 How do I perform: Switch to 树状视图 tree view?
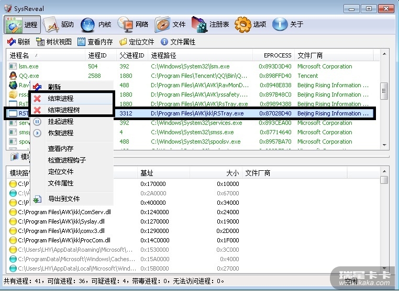click(x=54, y=42)
